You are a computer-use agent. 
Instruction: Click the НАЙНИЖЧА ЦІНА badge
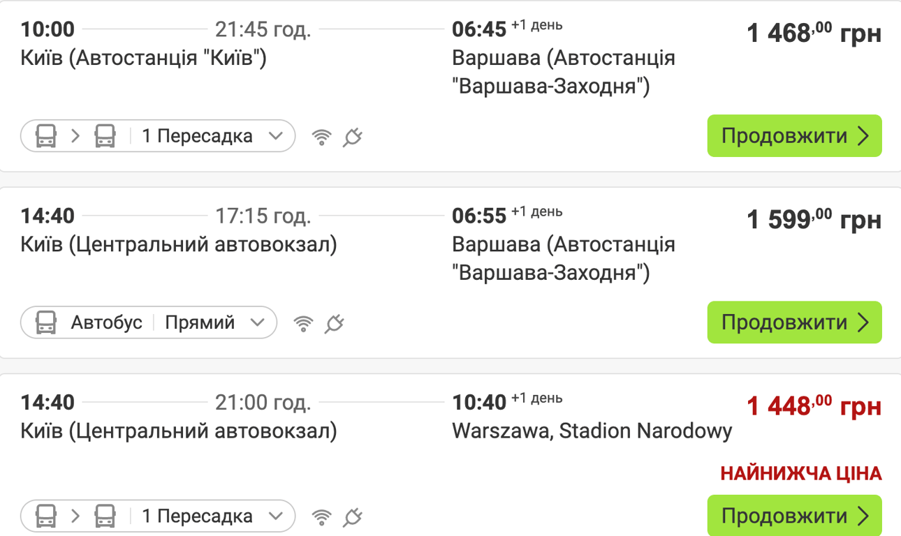[800, 472]
